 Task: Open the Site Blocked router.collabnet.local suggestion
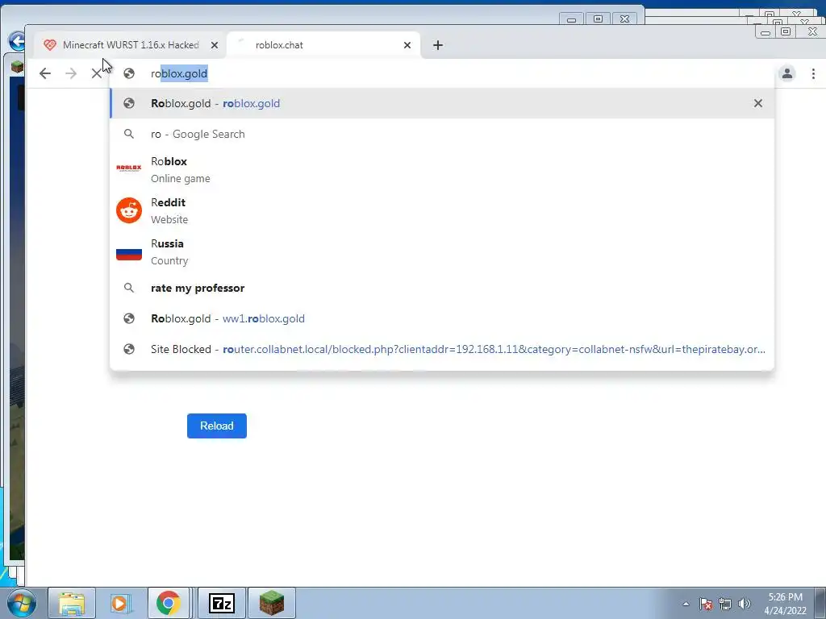(441, 349)
